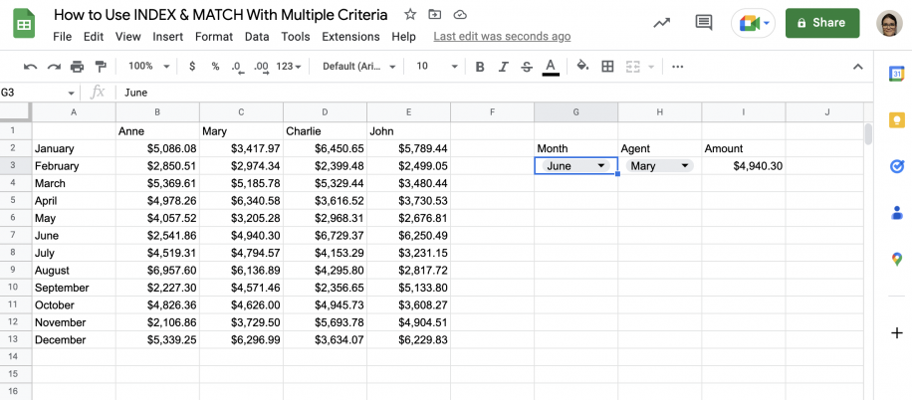The image size is (912, 400).
Task: Select cell containing $4,940.30 in column I
Action: click(744, 166)
